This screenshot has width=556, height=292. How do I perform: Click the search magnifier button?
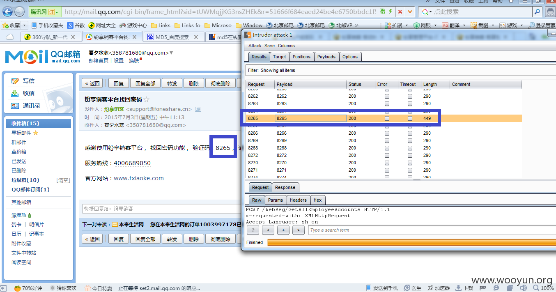537,12
